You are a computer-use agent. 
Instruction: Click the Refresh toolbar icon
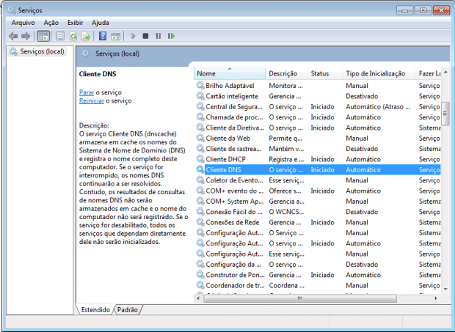(73, 36)
